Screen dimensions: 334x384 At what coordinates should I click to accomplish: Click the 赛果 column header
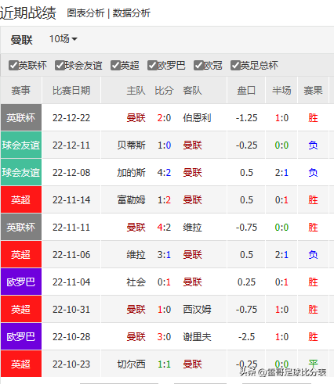click(313, 91)
